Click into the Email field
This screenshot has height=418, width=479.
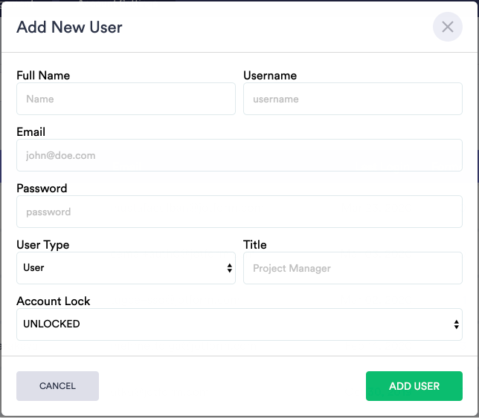pyautogui.click(x=239, y=155)
